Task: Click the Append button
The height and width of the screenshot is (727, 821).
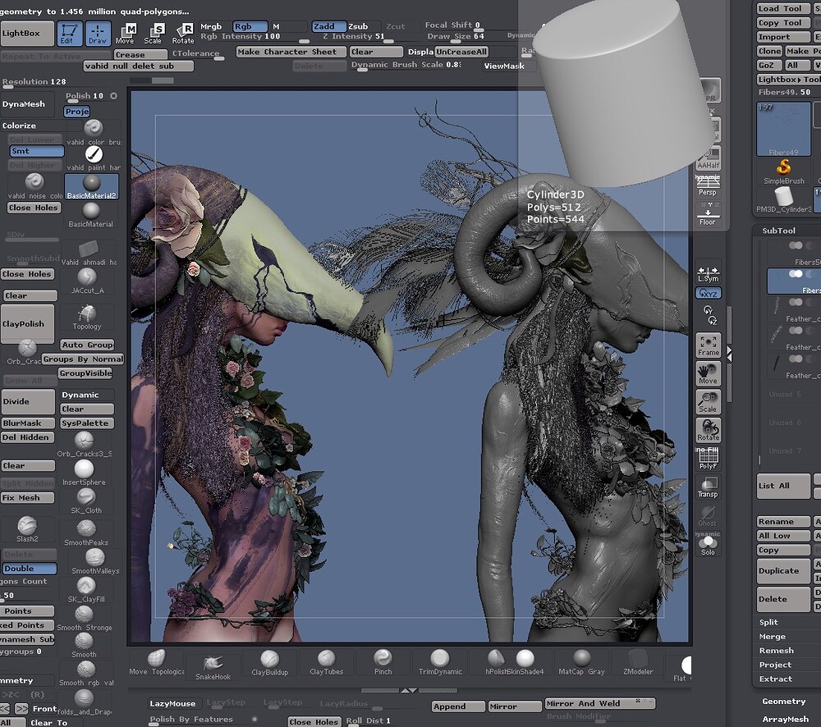Action: coord(458,706)
